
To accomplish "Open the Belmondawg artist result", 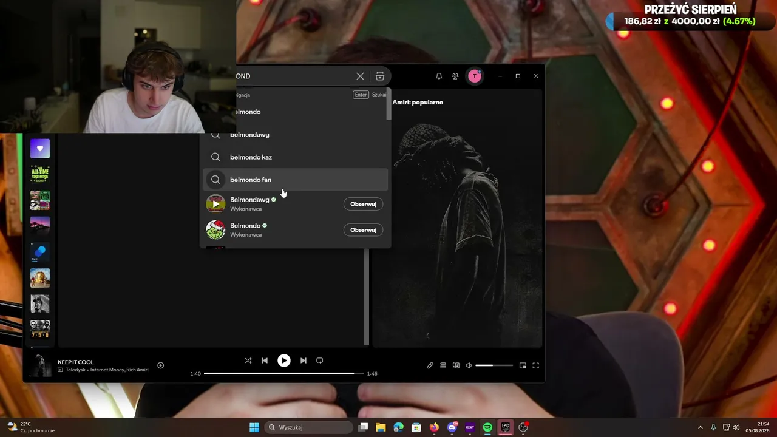I will click(x=295, y=204).
